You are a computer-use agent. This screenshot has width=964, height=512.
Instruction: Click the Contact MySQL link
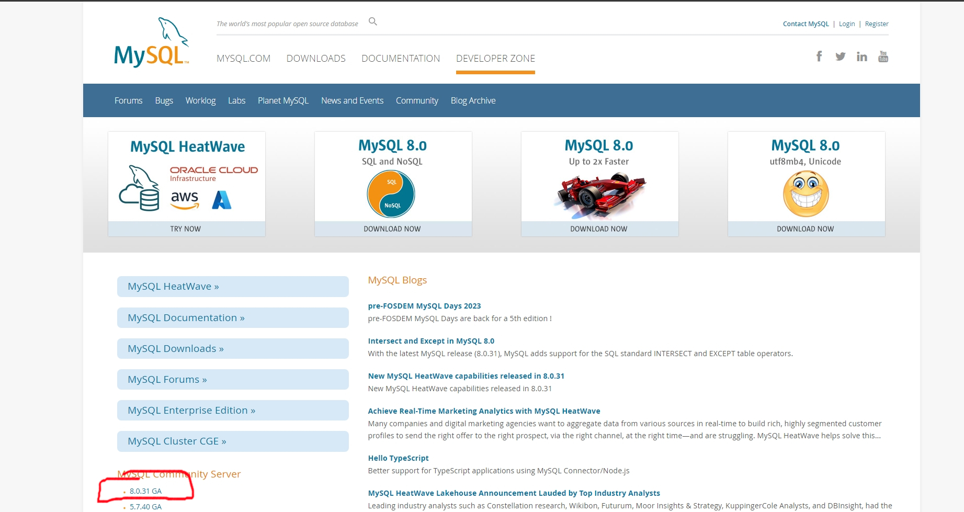[x=806, y=24]
